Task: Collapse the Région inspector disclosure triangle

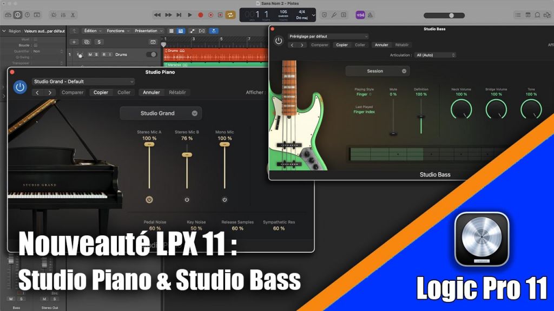Action: [4, 31]
